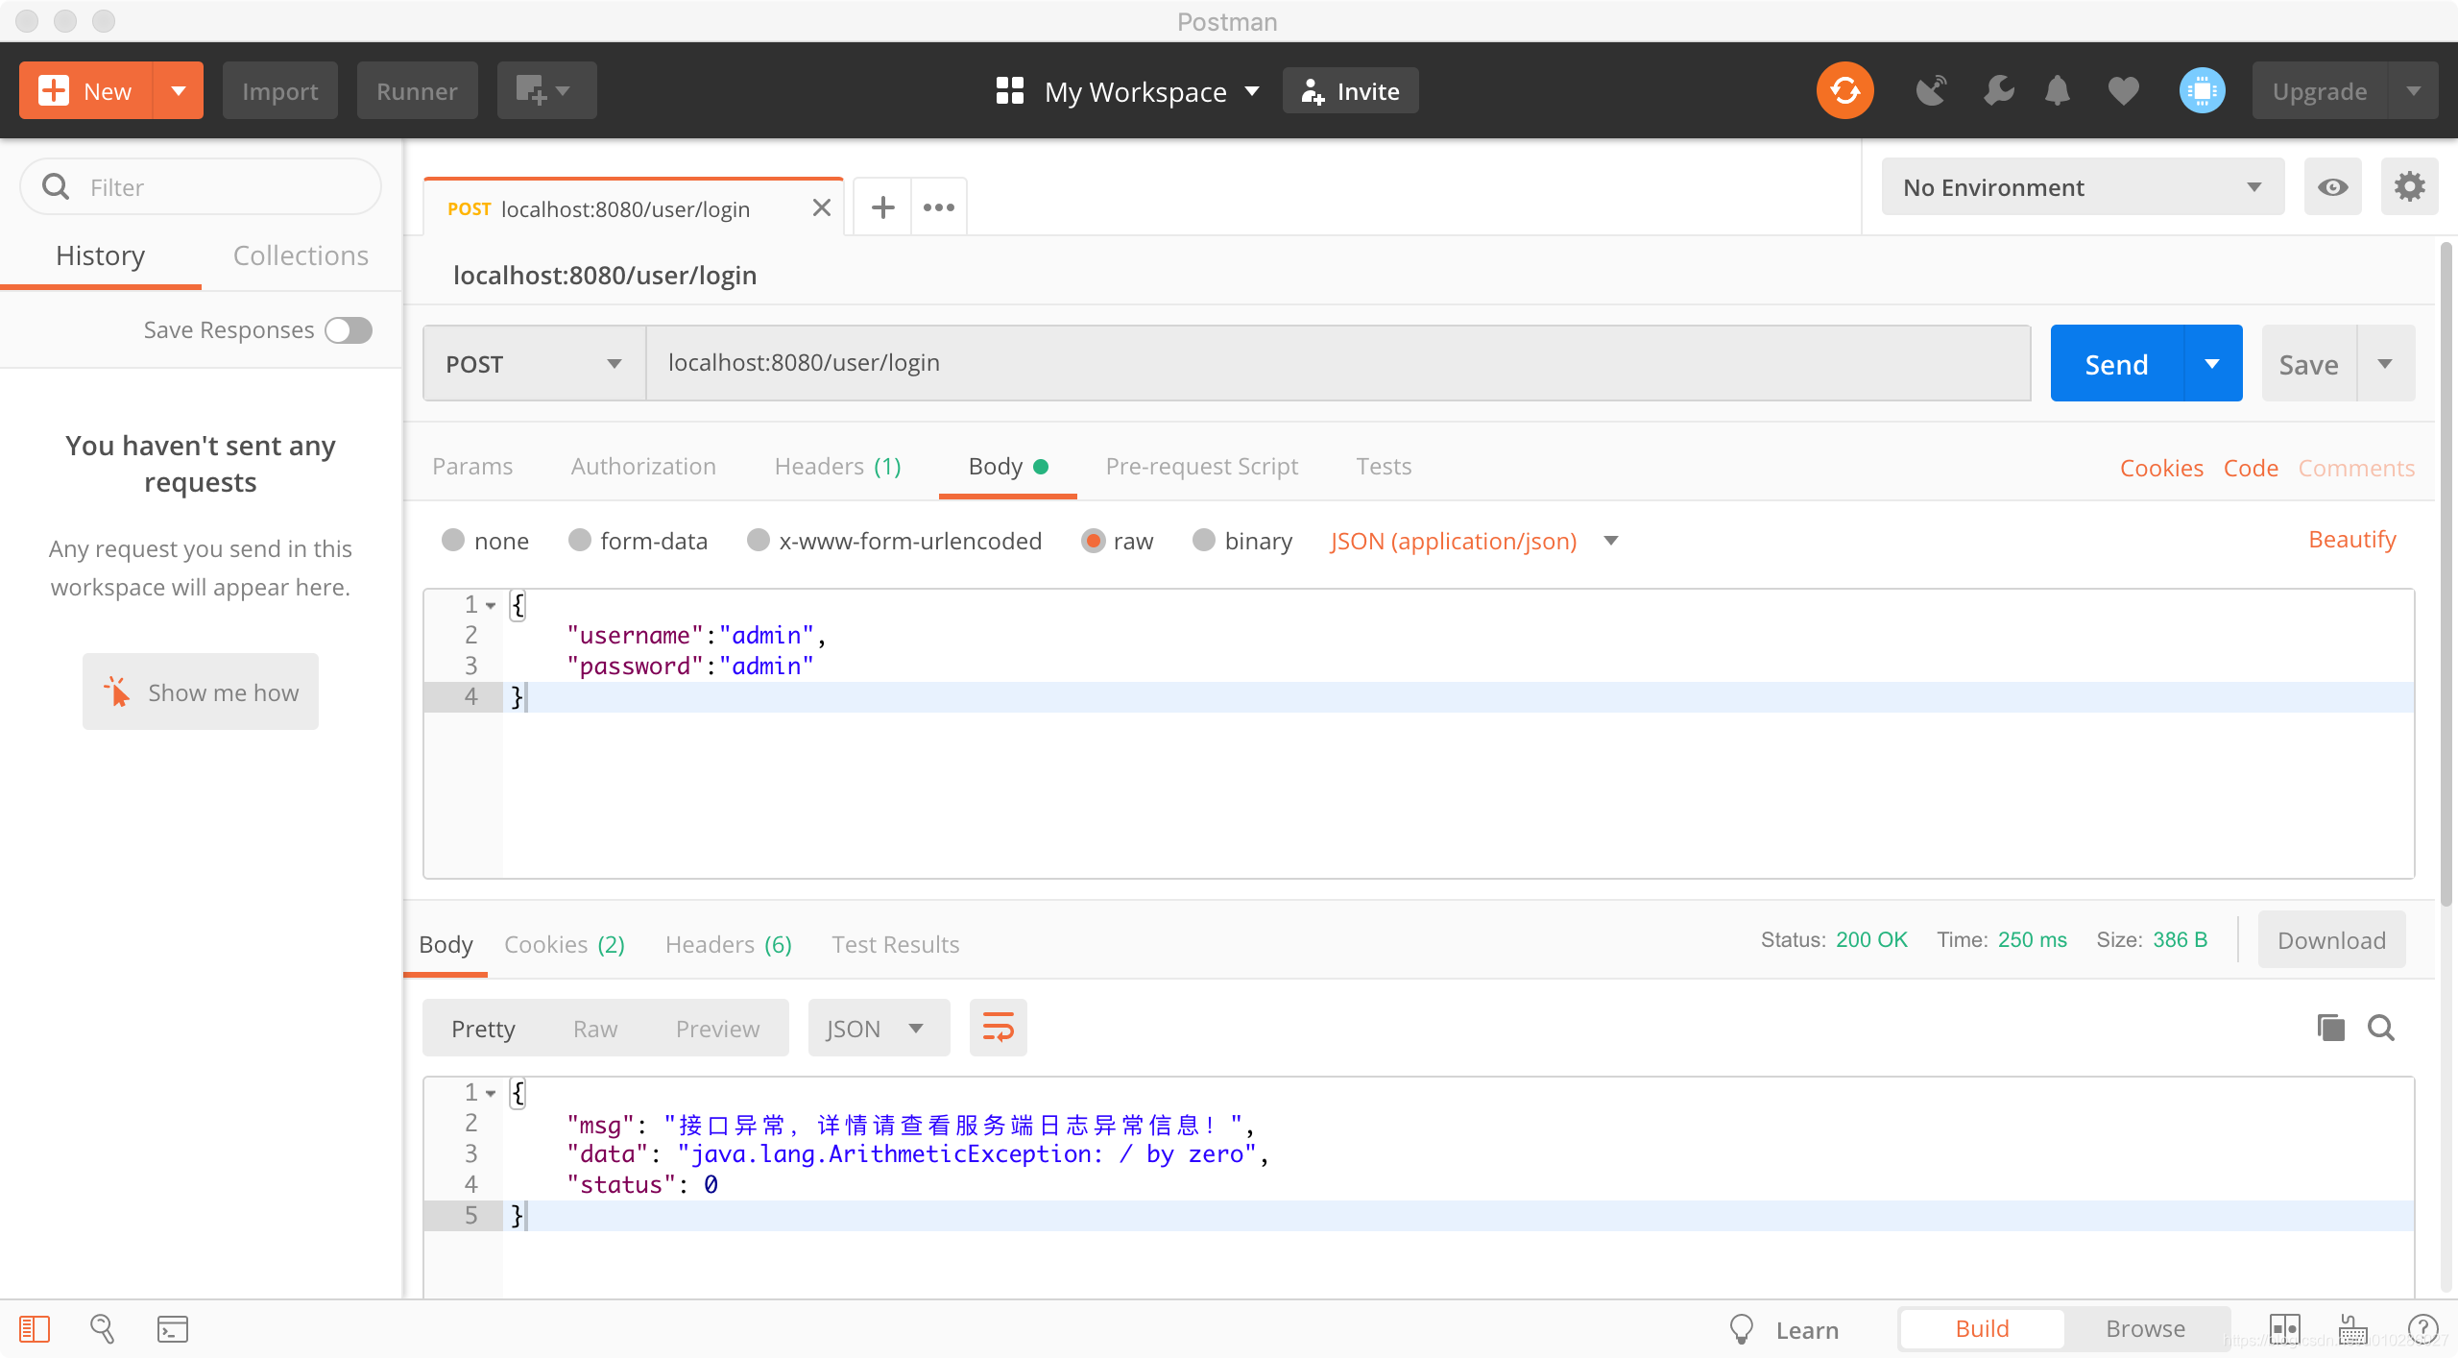Select form-data body type
The width and height of the screenshot is (2458, 1358).
click(x=580, y=541)
